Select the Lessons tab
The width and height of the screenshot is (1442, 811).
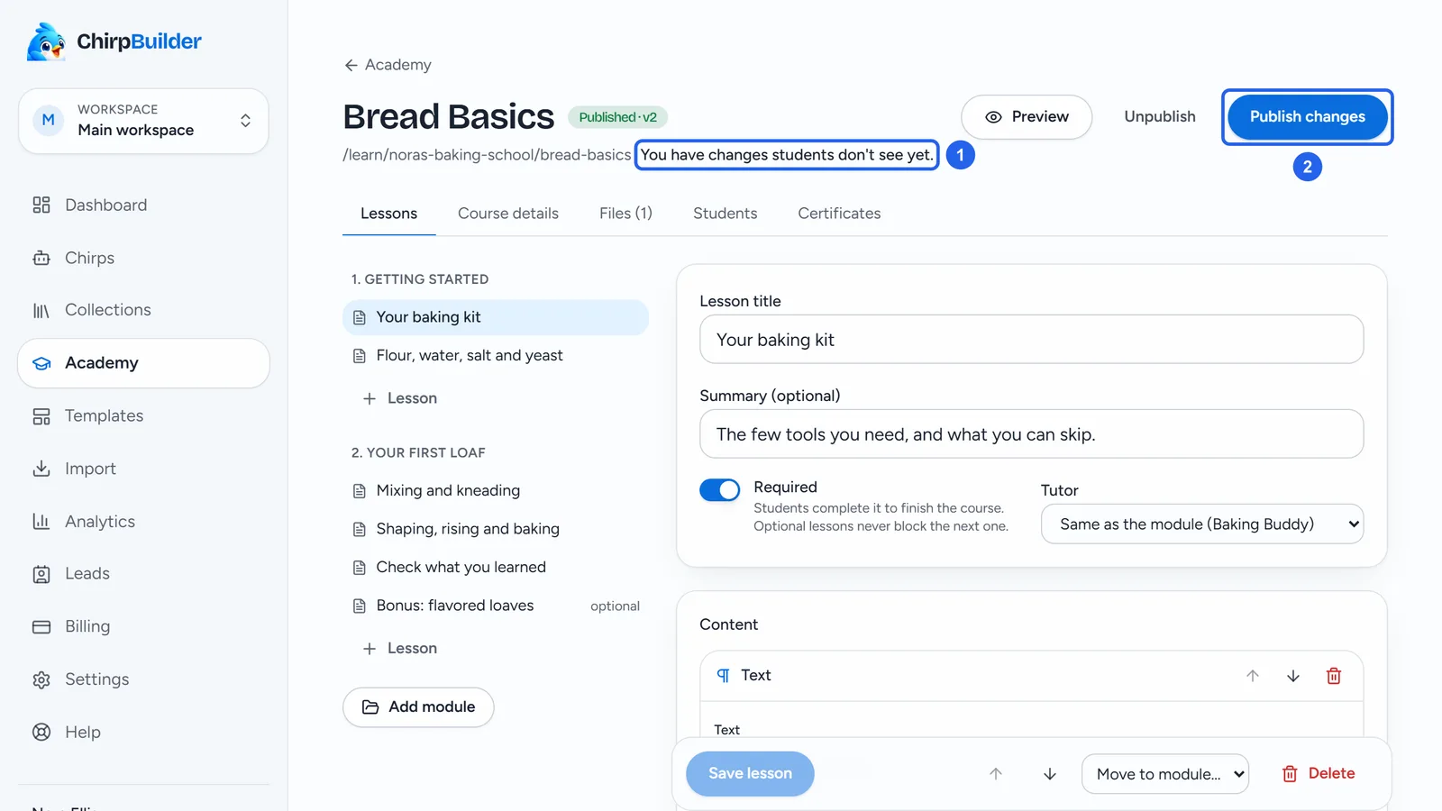[389, 214]
